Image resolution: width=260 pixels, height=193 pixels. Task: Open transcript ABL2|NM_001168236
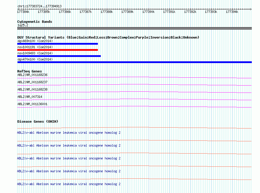[x=32, y=75]
